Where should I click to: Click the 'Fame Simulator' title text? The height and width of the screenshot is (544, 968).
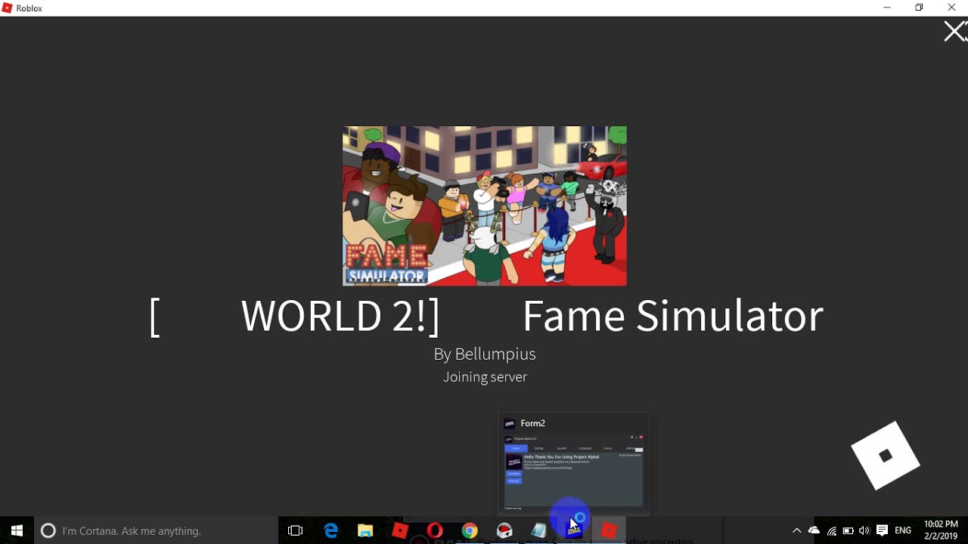coord(672,316)
